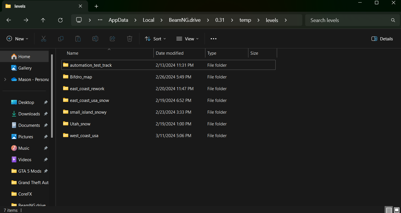
Task: Click the Copy icon in toolbar
Action: [61, 39]
